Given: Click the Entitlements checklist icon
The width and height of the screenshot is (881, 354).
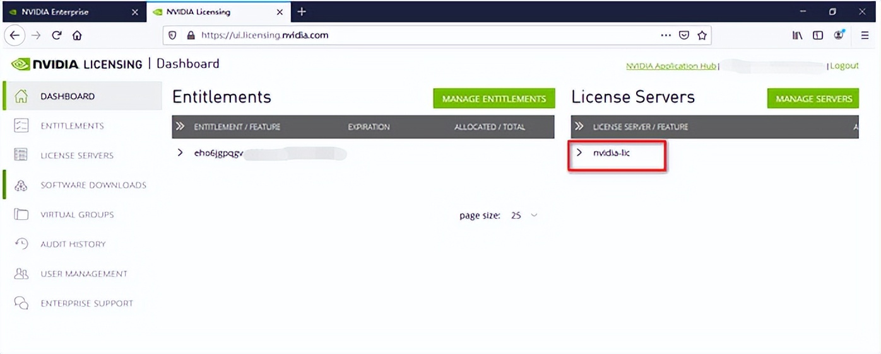Looking at the screenshot, I should click(x=21, y=126).
